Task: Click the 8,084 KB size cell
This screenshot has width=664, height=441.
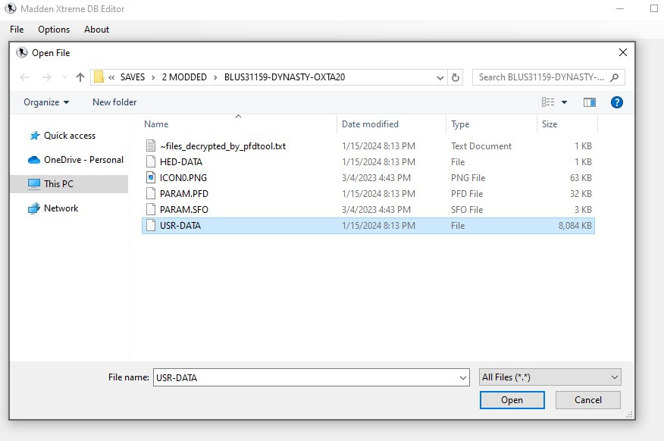Action: click(575, 226)
